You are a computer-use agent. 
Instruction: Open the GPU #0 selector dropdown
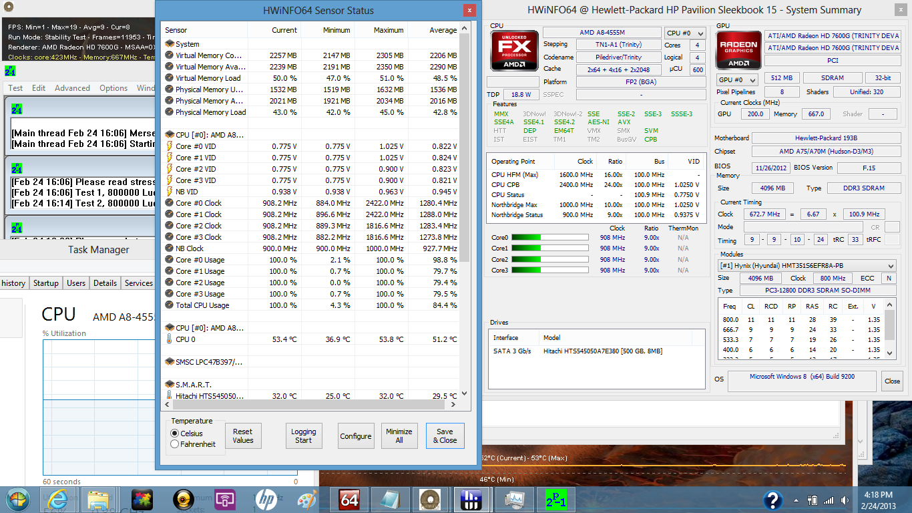738,79
